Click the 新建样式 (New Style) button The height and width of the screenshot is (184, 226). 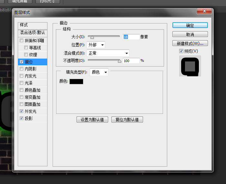point(190,43)
